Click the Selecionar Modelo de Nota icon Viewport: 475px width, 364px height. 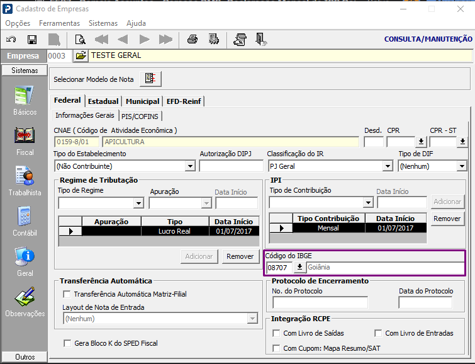[x=150, y=79]
